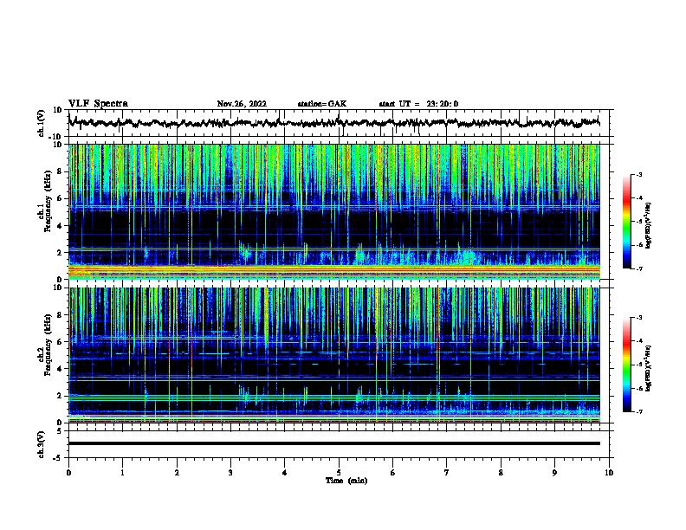This screenshot has height=530, width=686.
Task: Click inside the ch.2 spectrogram plot
Action: [x=334, y=355]
